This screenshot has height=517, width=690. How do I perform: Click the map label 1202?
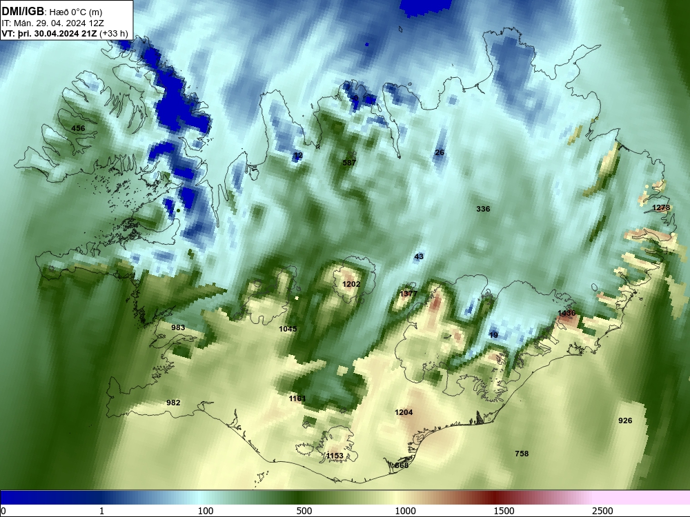tap(351, 284)
